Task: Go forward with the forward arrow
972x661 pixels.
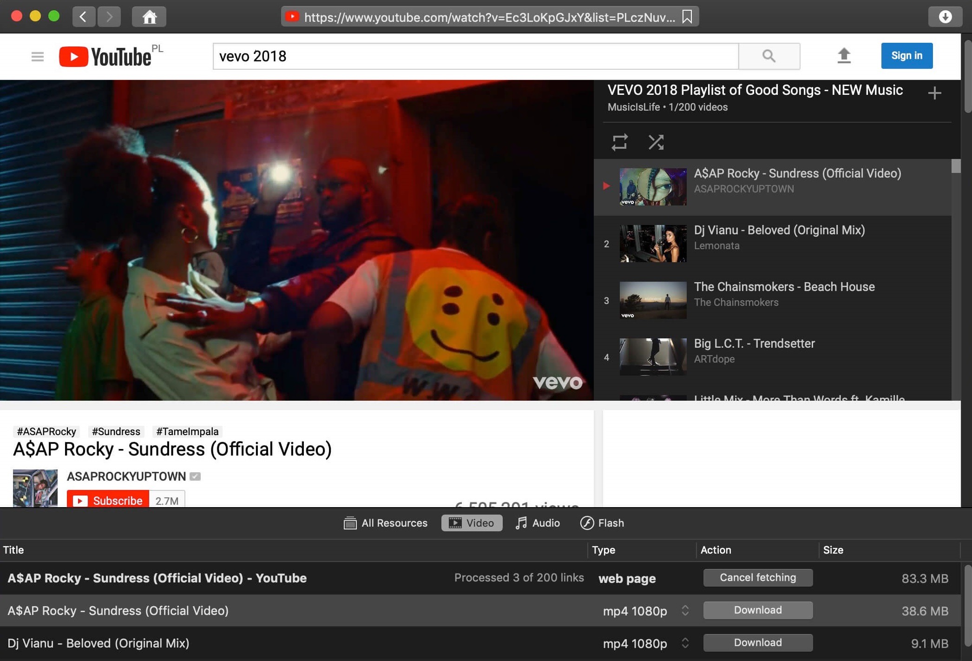Action: point(109,17)
